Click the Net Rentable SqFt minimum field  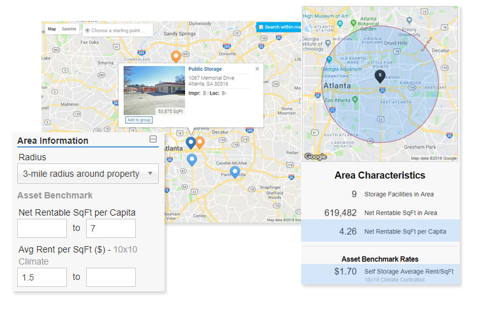pyautogui.click(x=42, y=228)
